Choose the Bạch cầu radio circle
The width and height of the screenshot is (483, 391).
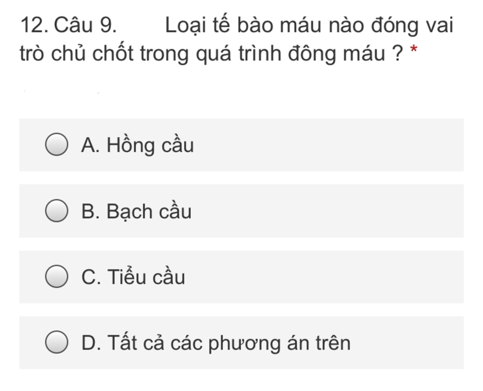tap(56, 211)
